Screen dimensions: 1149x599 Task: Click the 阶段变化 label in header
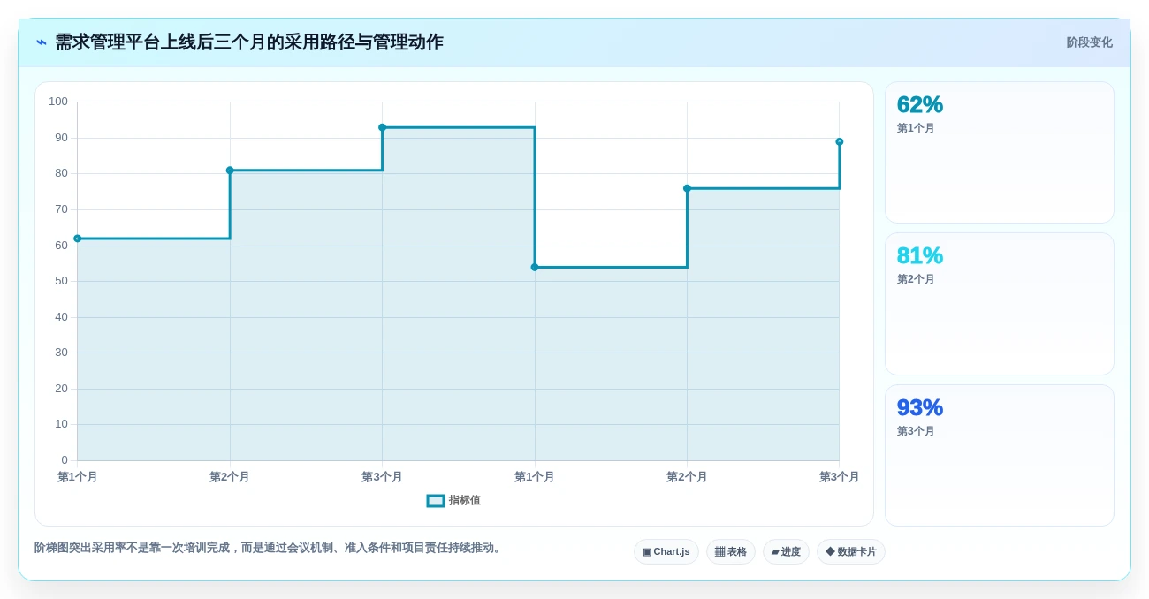[1089, 42]
